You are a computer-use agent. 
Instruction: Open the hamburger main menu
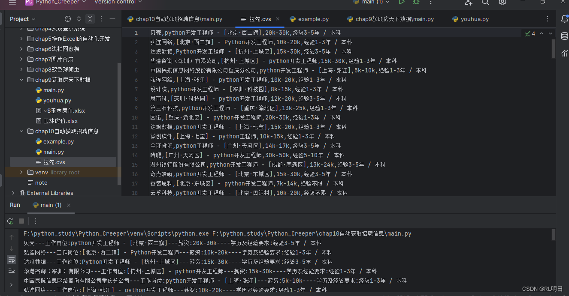click(12, 2)
